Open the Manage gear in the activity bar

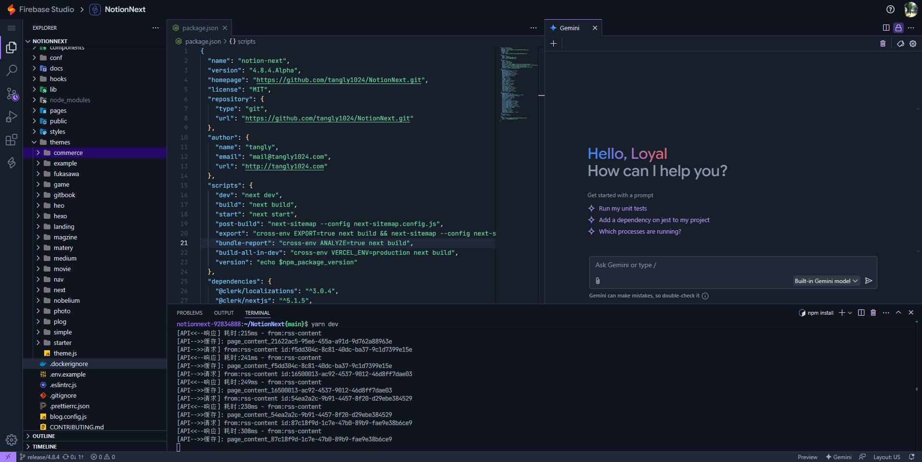[12, 440]
